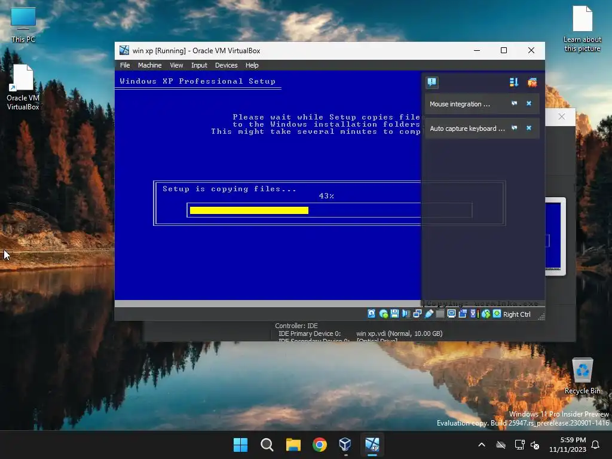Open the This PC desktop icon
The image size is (612, 459).
[23, 25]
